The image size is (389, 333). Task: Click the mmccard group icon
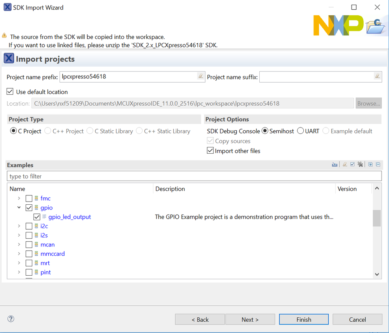click(36, 254)
